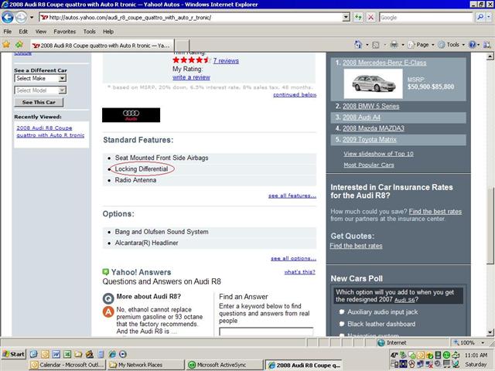
Task: Click the Audi logo banner
Action: [131, 115]
